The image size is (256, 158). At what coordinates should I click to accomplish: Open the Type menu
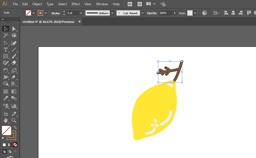[x=50, y=4]
